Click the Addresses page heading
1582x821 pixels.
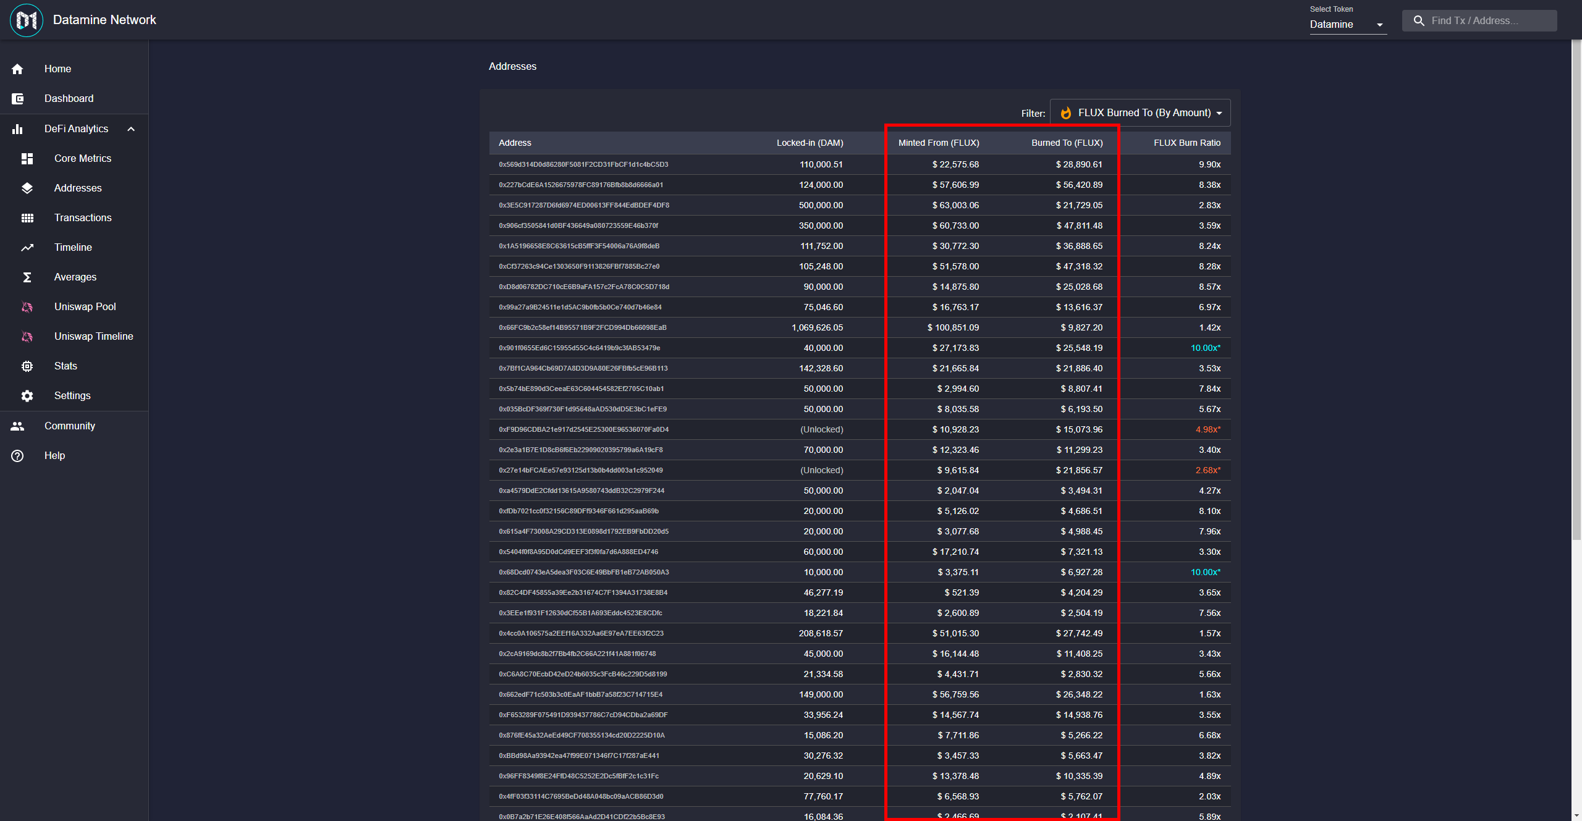[x=512, y=66]
